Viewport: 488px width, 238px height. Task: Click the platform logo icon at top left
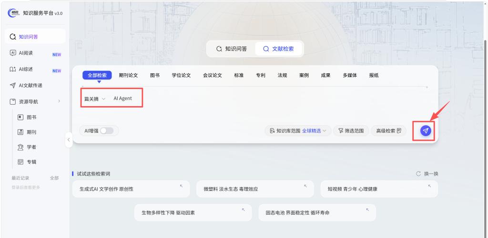tap(13, 13)
